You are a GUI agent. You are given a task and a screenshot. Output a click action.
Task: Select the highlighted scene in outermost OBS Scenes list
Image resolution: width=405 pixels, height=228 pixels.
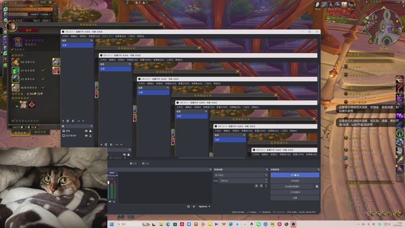coord(77,45)
